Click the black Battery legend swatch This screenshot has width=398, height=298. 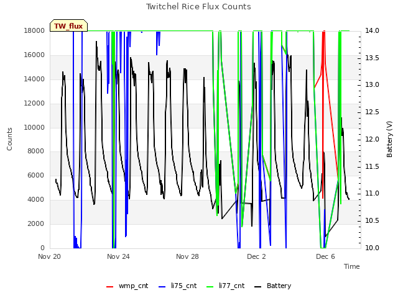click(x=258, y=287)
